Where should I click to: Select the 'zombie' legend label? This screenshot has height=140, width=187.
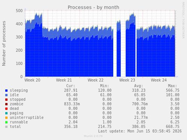[17, 104]
